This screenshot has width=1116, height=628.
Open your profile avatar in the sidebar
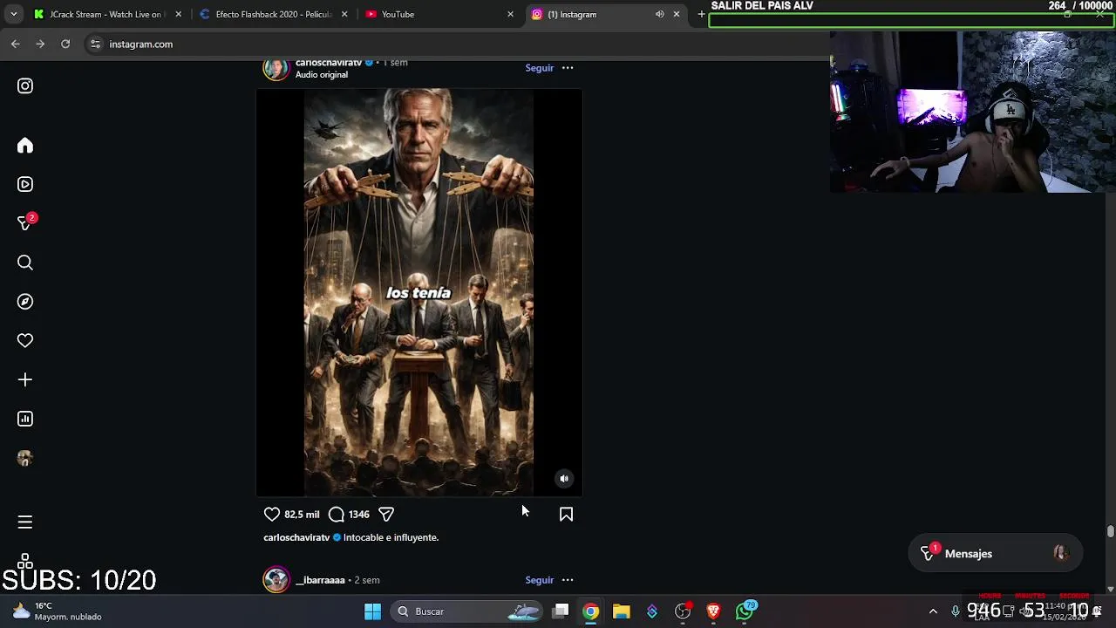(25, 458)
